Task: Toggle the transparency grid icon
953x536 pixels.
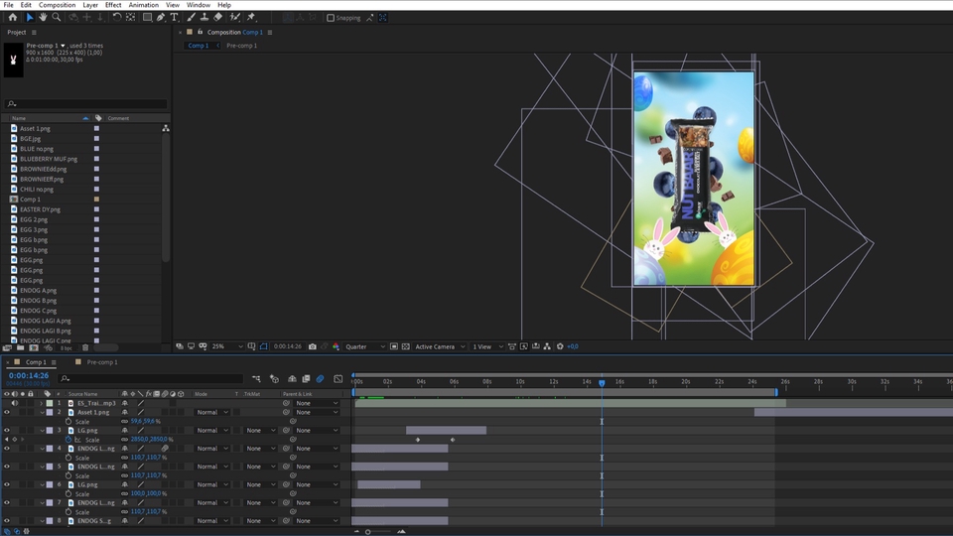Action: [x=405, y=346]
